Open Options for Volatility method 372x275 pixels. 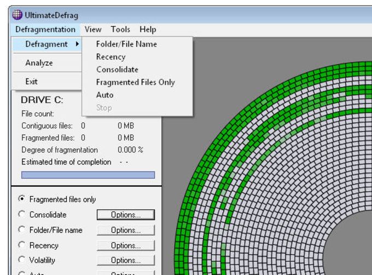pos(126,260)
